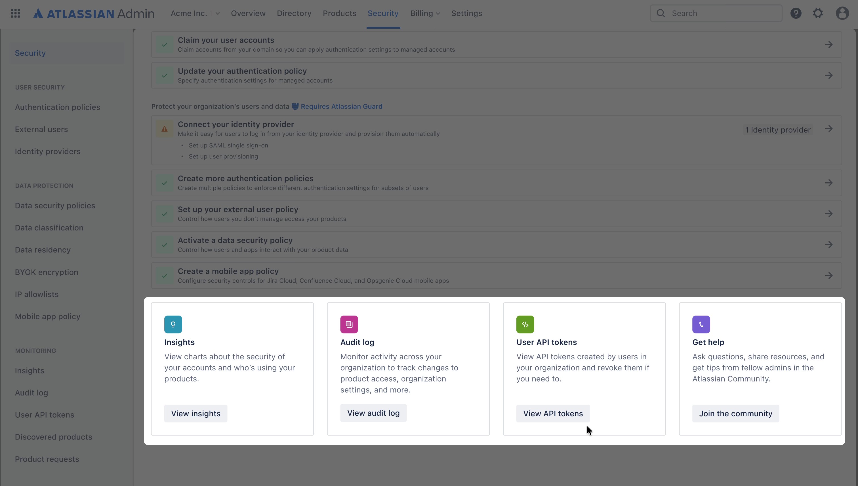
Task: Expand the Set up your external user policy row
Action: 829,214
